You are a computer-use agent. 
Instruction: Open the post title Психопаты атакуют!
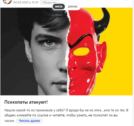pyautogui.click(x=26, y=102)
